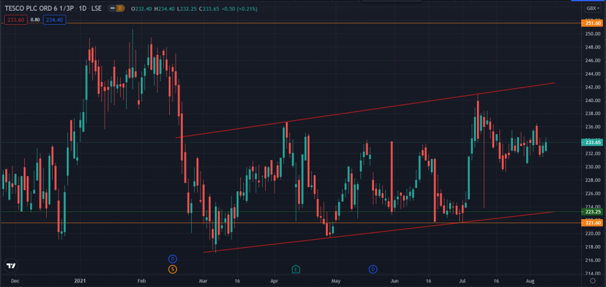Viewport: 606px width, 287px height.
Task: Click the Feb label on time axis
Action: [x=141, y=281]
